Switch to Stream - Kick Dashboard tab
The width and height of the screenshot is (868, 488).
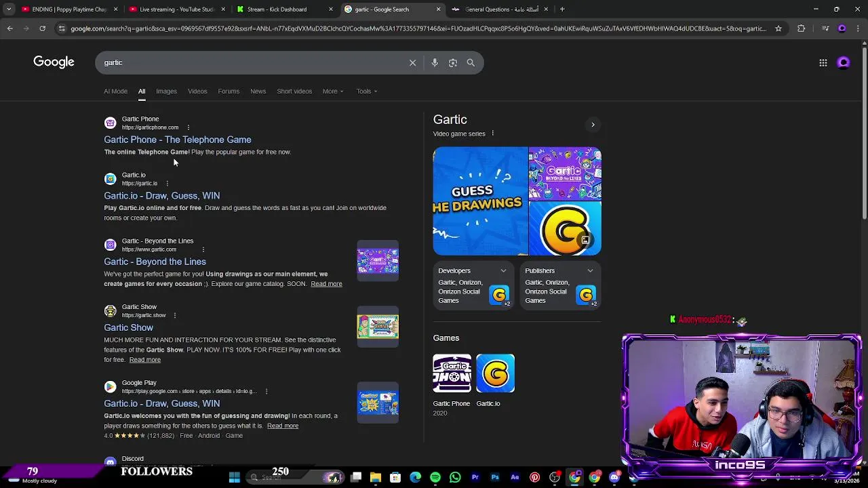[283, 9]
